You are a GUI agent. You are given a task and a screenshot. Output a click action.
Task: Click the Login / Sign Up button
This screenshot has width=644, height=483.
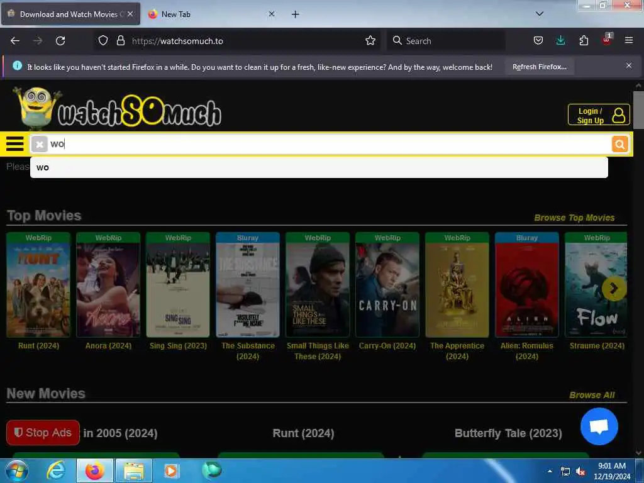[x=599, y=115]
